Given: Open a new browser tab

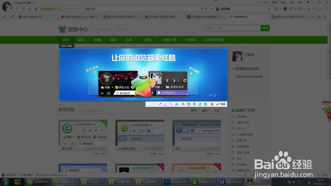Looking at the screenshot, I should [x=313, y=17].
